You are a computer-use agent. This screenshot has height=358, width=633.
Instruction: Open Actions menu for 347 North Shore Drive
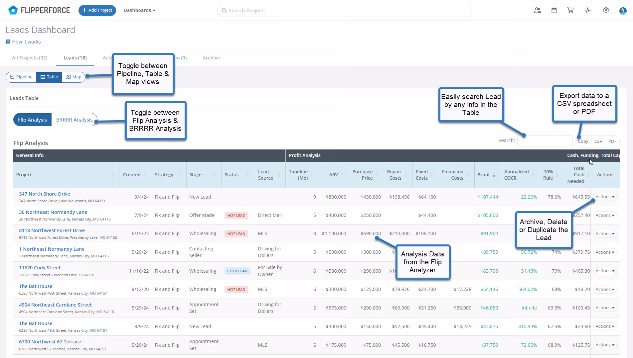(x=605, y=197)
